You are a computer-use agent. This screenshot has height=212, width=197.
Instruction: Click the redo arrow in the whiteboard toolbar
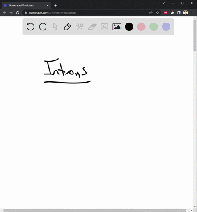[43, 27]
